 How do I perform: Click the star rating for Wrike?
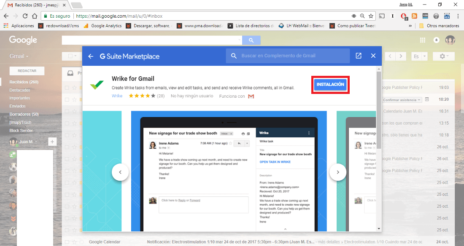pyautogui.click(x=142, y=96)
